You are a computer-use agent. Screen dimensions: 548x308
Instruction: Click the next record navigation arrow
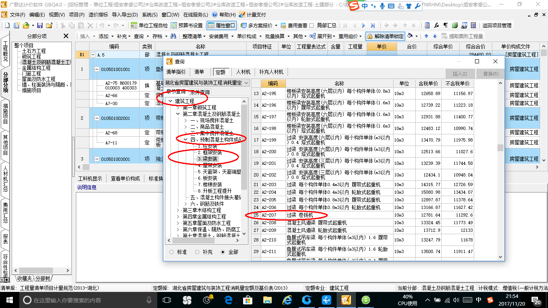(x=364, y=25)
